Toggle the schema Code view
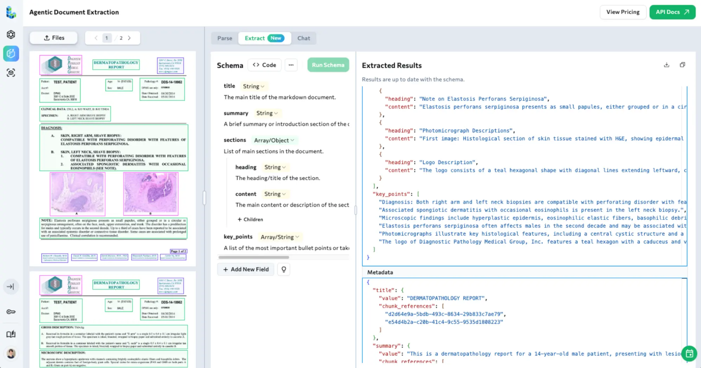The width and height of the screenshot is (701, 368). (x=264, y=65)
